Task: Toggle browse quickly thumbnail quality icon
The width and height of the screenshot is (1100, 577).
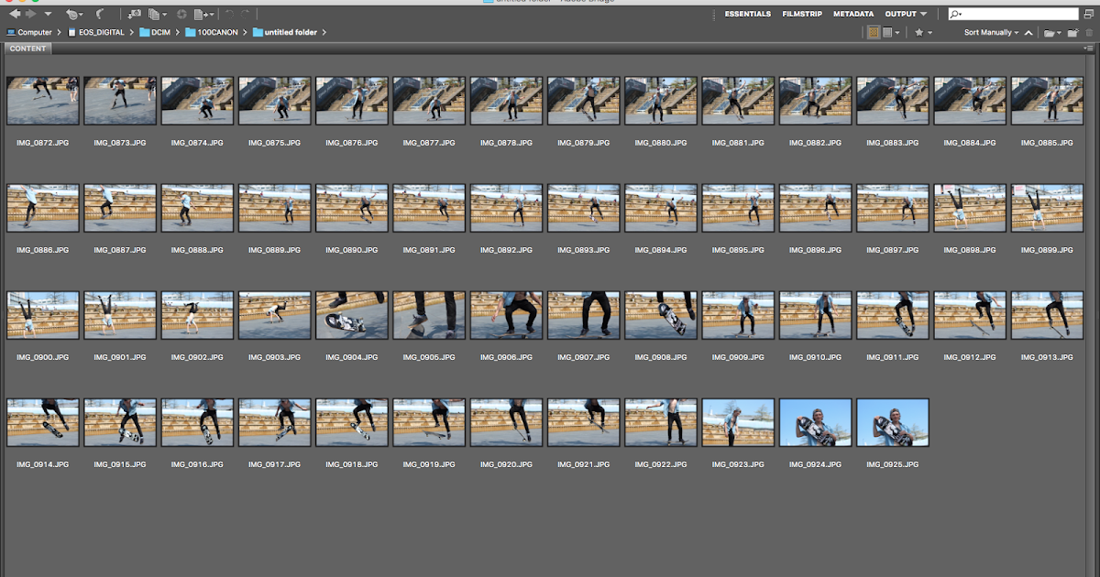Action: coord(874,32)
